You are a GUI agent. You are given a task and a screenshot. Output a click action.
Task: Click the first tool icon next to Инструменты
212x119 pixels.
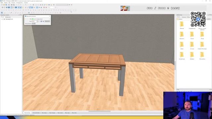[x=33, y=23]
